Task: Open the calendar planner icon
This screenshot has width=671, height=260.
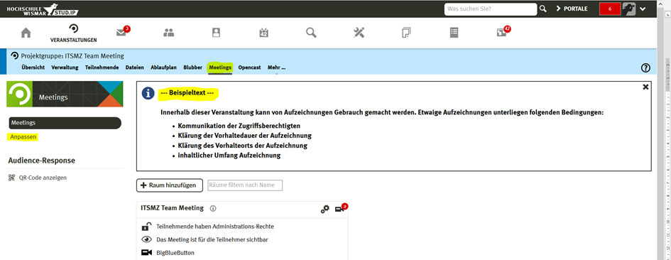Action: (263, 33)
